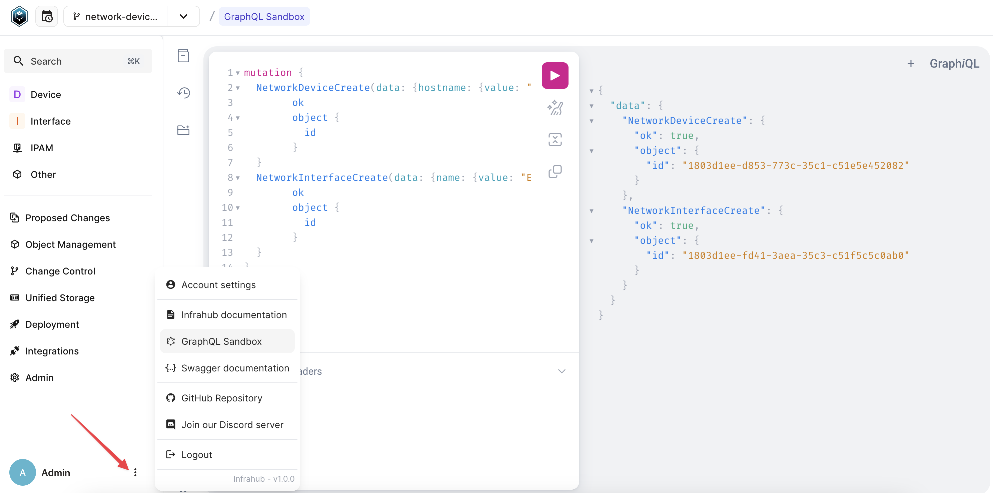Click the add folder icon in the sandbox sidebar
This screenshot has width=993, height=493.
tap(183, 130)
